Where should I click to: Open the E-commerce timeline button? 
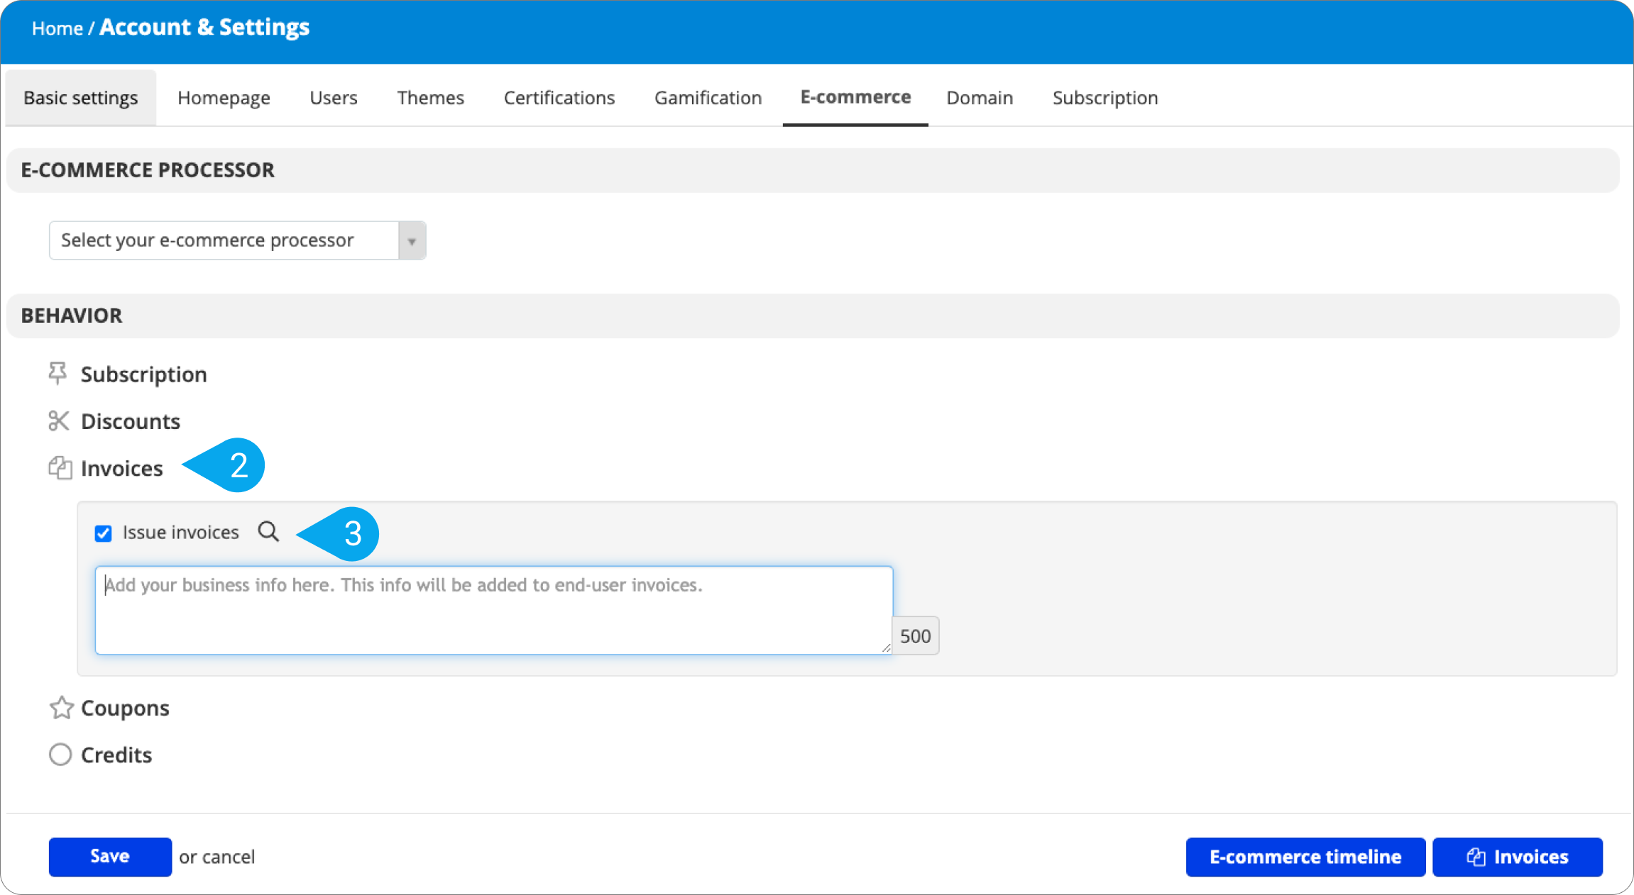(x=1305, y=857)
